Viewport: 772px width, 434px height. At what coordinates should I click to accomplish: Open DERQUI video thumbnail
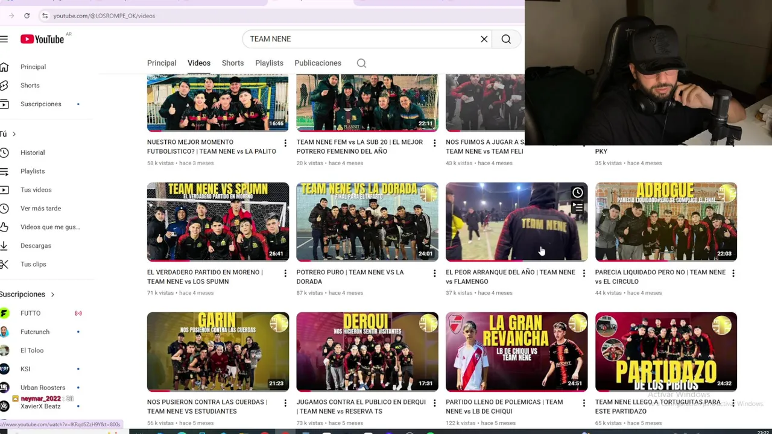367,352
